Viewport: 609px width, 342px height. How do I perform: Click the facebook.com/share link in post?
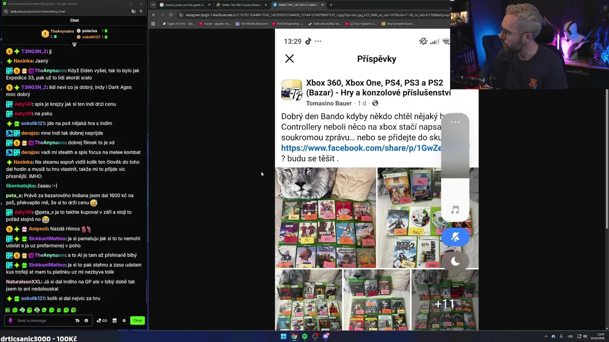(362, 148)
